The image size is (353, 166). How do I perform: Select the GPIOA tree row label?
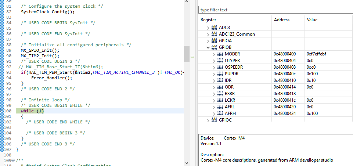coord(225,41)
